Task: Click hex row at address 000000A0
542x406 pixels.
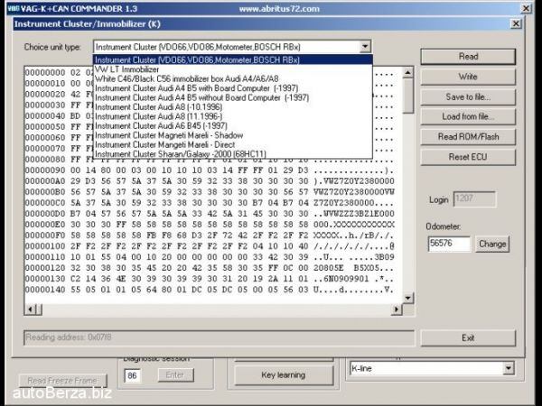Action: (210, 181)
